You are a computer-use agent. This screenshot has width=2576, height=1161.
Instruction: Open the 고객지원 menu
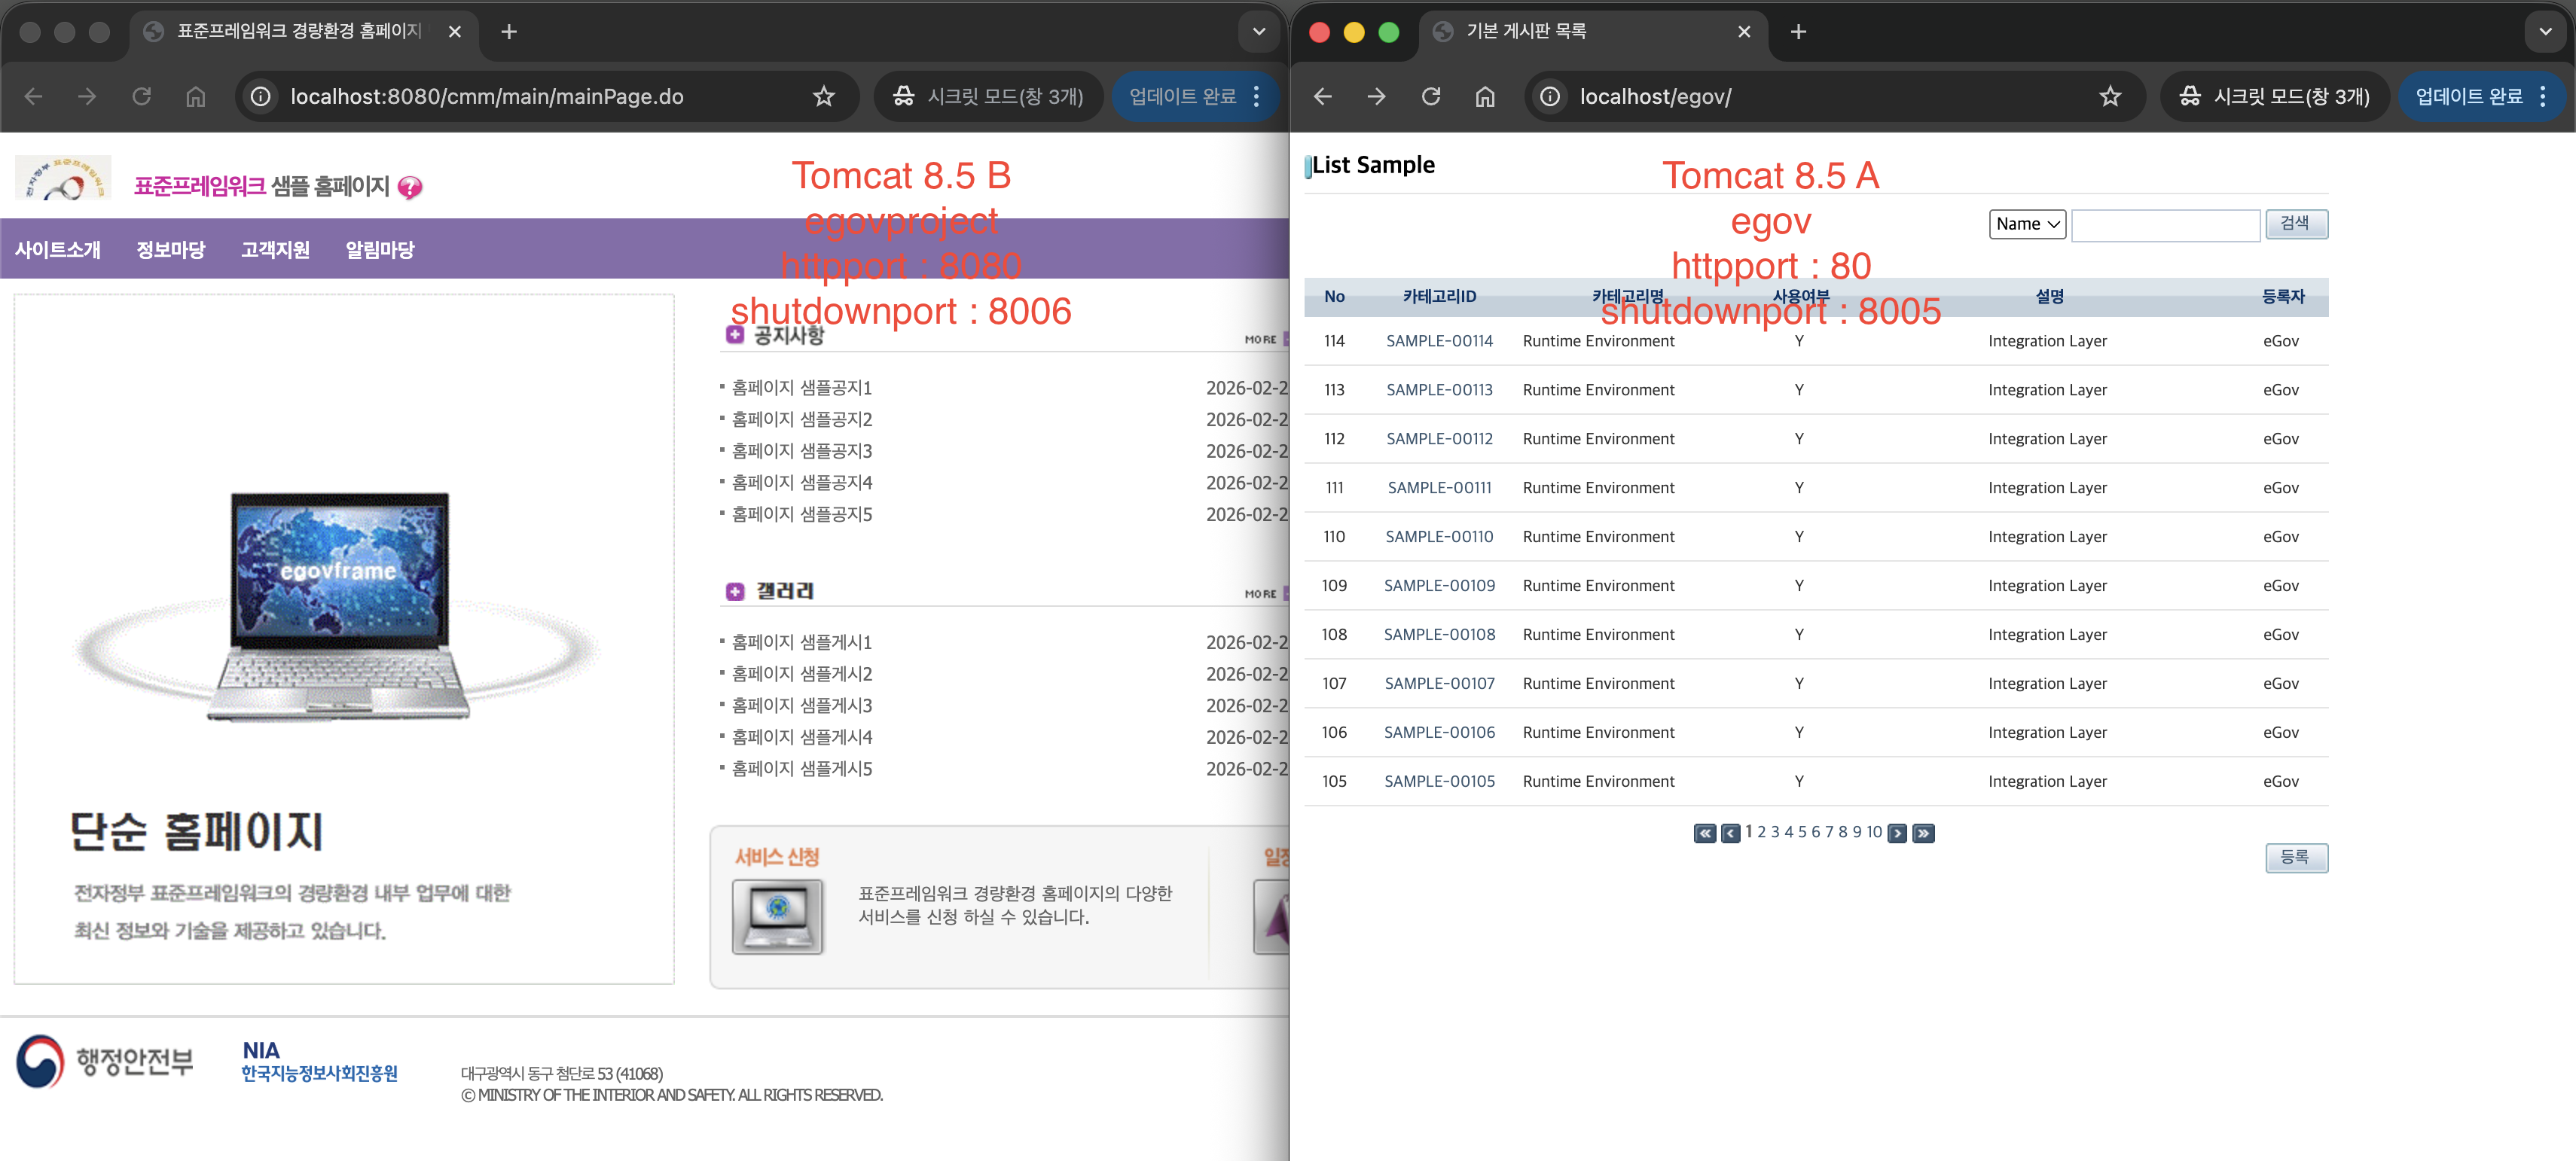click(275, 249)
